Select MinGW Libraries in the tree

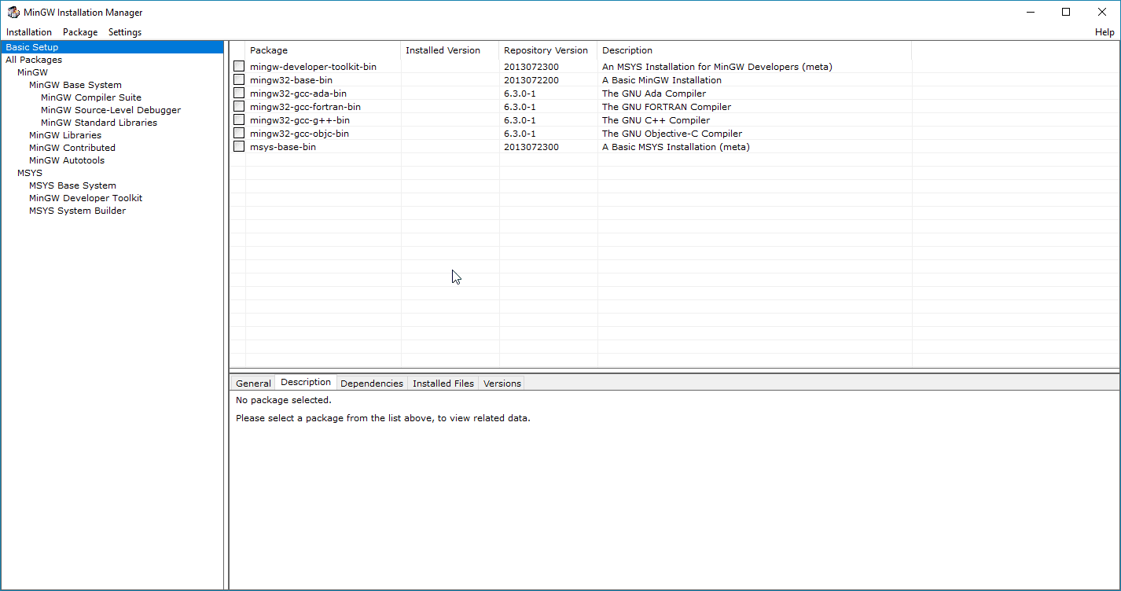pyautogui.click(x=65, y=135)
